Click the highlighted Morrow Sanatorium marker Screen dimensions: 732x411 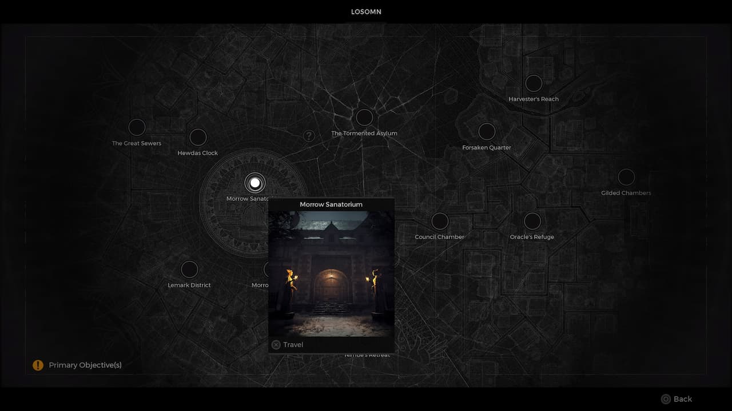pyautogui.click(x=255, y=183)
